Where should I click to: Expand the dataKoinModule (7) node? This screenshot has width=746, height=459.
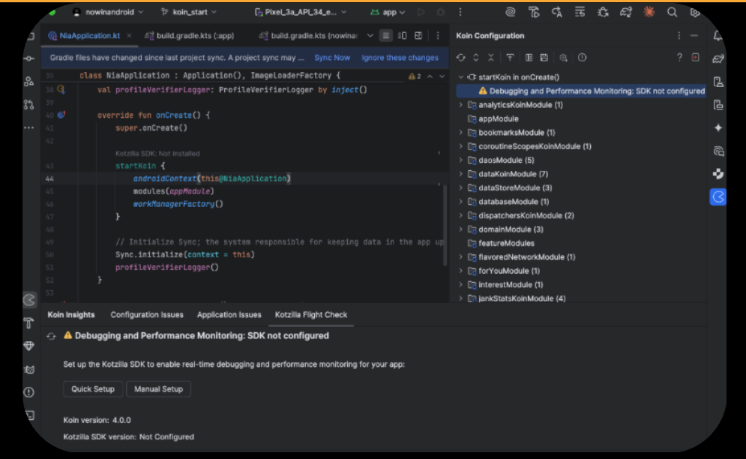[x=460, y=174]
